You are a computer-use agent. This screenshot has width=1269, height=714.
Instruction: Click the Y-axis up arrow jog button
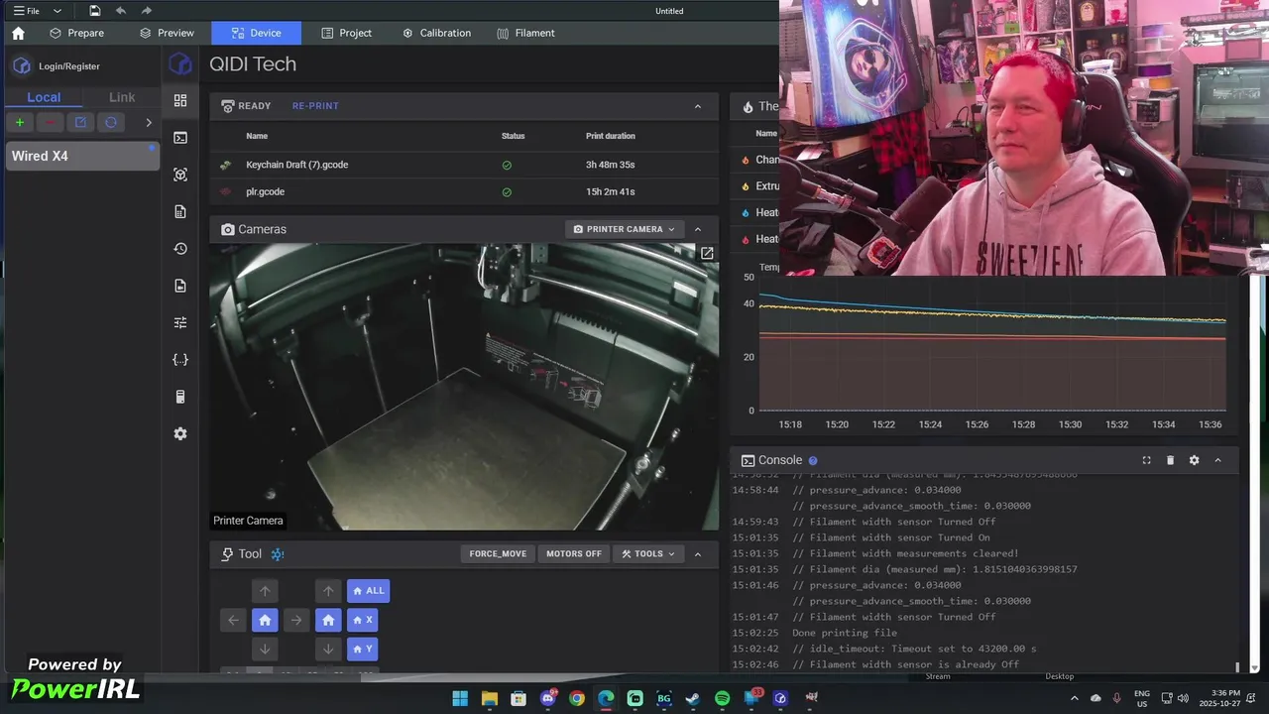265,591
